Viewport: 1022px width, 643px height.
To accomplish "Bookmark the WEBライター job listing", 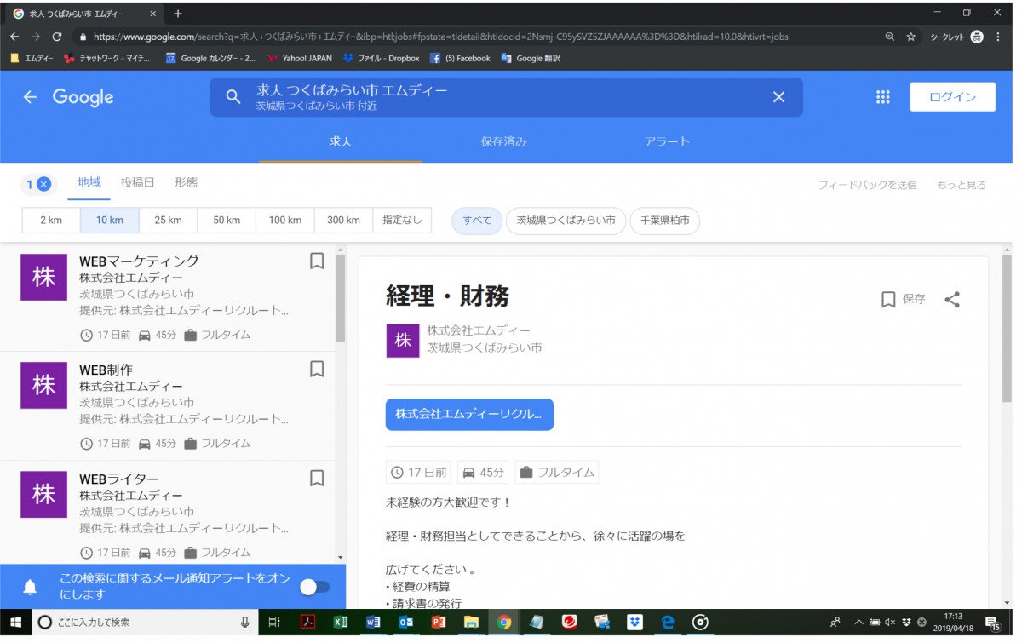I will click(317, 478).
